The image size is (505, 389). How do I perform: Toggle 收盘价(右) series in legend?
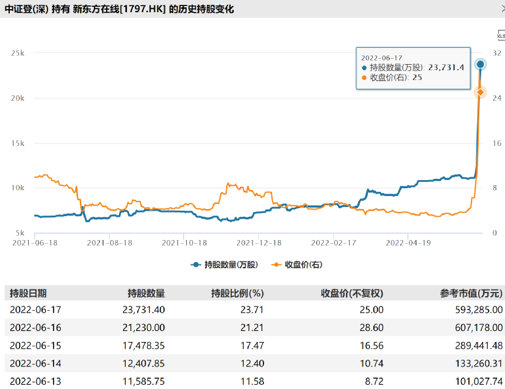297,265
